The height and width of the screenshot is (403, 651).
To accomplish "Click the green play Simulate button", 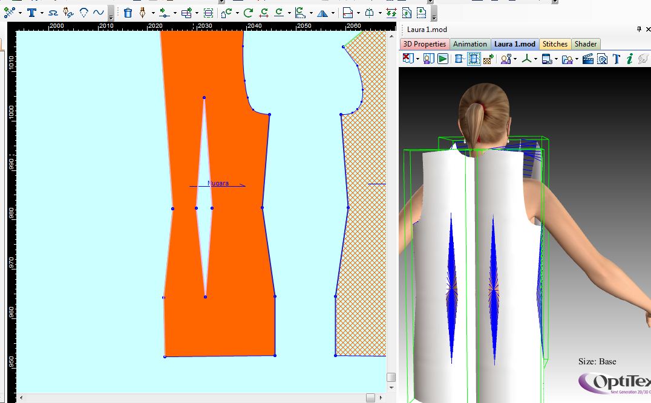I will pyautogui.click(x=443, y=59).
